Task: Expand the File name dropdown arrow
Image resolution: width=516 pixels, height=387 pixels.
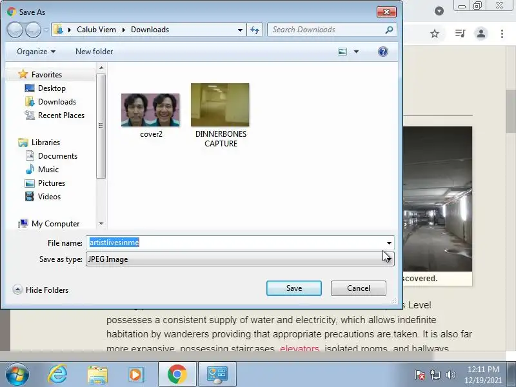Action: [x=389, y=243]
